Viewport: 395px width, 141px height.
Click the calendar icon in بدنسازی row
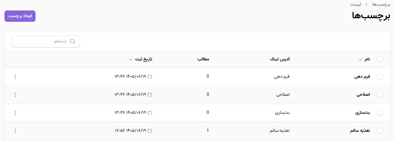click(x=150, y=113)
